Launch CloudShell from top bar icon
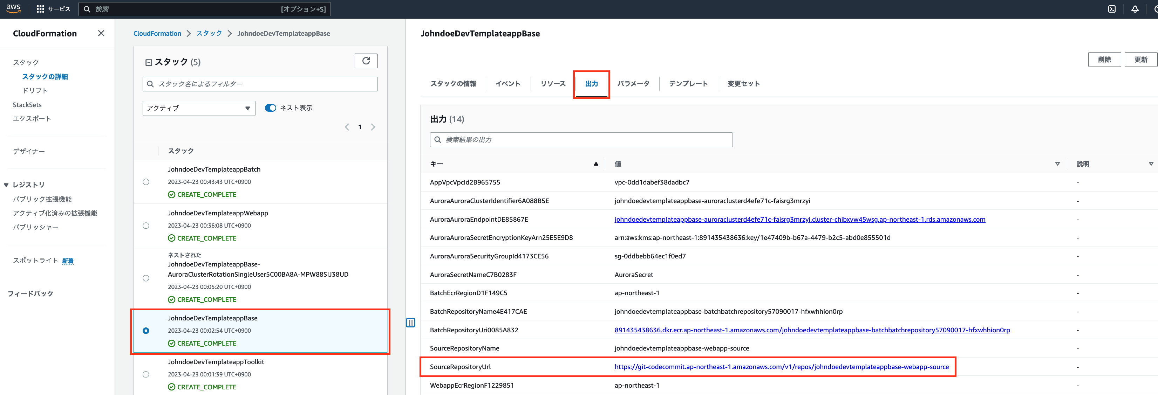 [x=1112, y=9]
